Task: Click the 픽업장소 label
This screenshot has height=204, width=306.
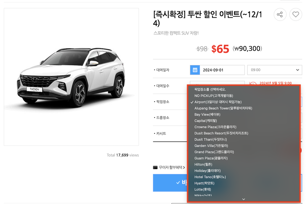Action: pyautogui.click(x=163, y=102)
